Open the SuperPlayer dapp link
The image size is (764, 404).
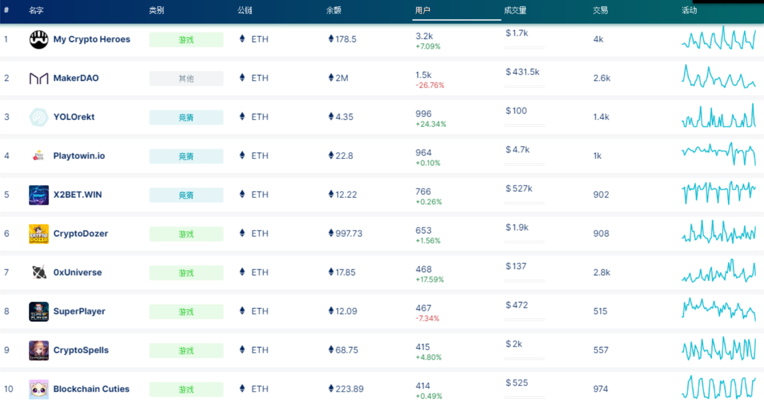click(x=79, y=311)
